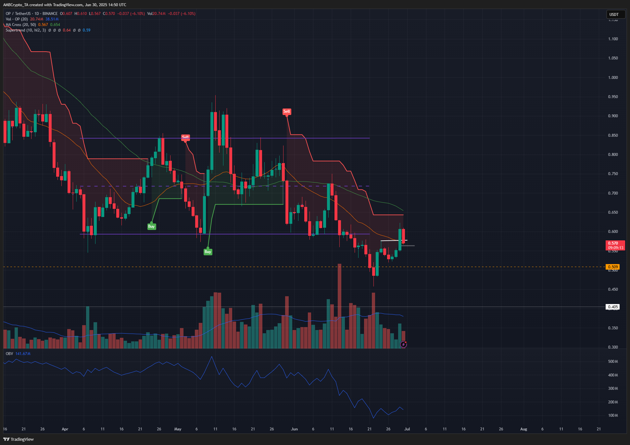Click the red 0.570 current price label
The height and width of the screenshot is (445, 630).
(615, 245)
